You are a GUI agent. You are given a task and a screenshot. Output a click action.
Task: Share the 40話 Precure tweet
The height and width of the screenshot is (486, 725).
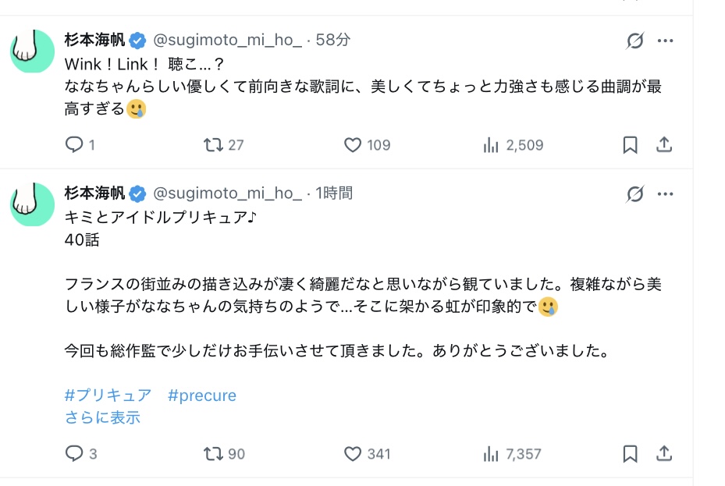664,453
